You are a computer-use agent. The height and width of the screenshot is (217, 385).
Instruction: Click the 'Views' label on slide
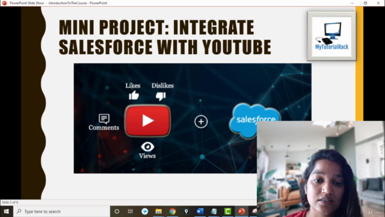[x=147, y=156]
